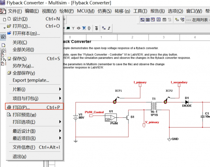Select 全部关闭(l) close all entry

(x=34, y=50)
